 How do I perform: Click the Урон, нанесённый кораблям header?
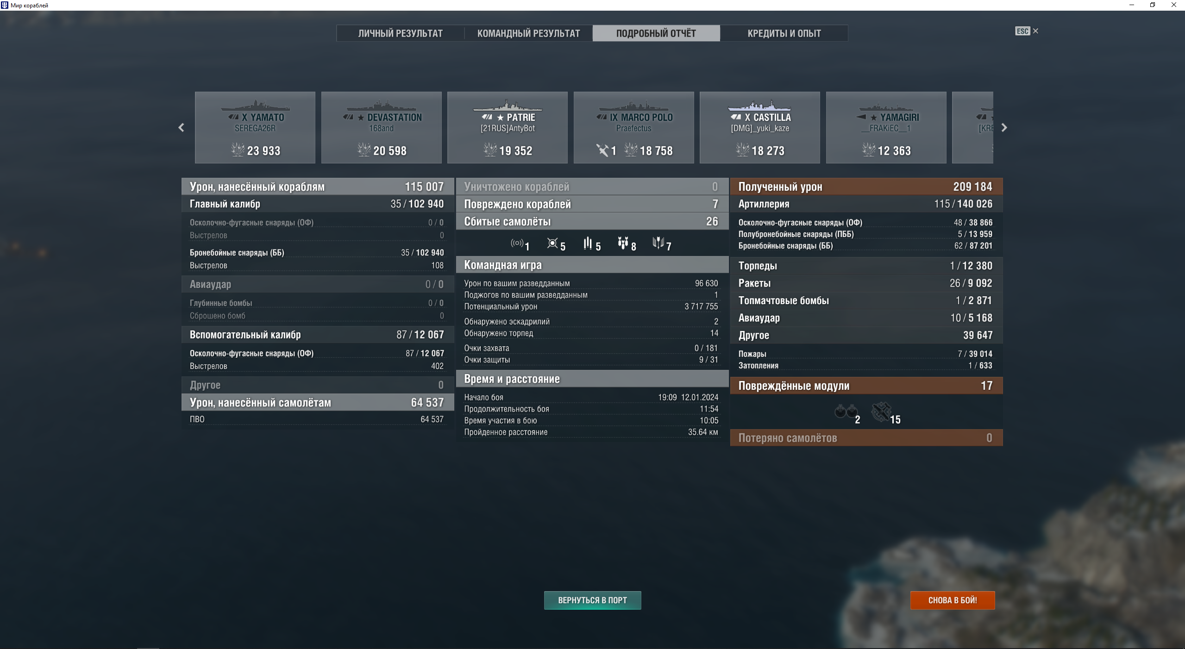coord(317,187)
